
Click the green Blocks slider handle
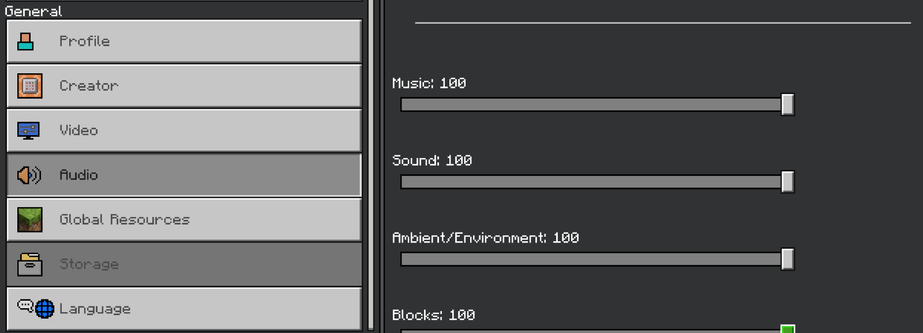click(787, 329)
